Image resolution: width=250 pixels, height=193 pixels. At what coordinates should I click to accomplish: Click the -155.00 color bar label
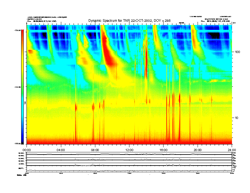coord(18,143)
